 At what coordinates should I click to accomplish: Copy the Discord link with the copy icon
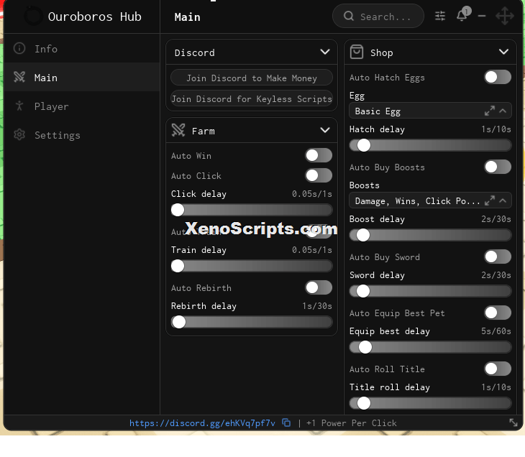coord(286,423)
